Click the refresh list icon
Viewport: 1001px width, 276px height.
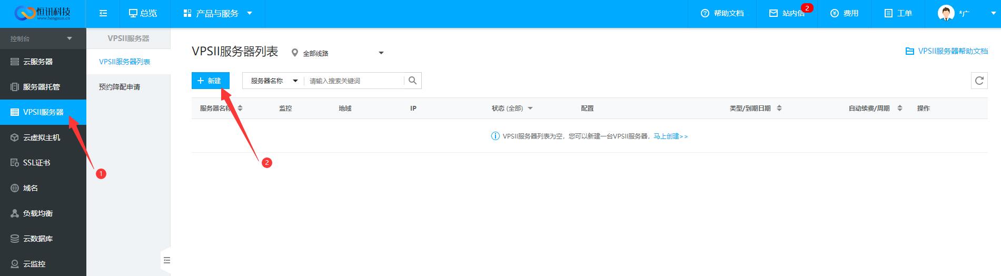[x=979, y=81]
